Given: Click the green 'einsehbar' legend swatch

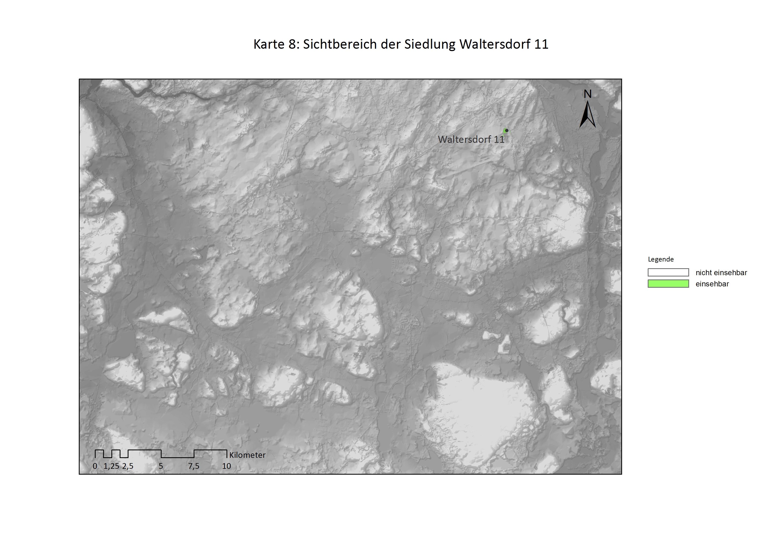Looking at the screenshot, I should click(668, 284).
